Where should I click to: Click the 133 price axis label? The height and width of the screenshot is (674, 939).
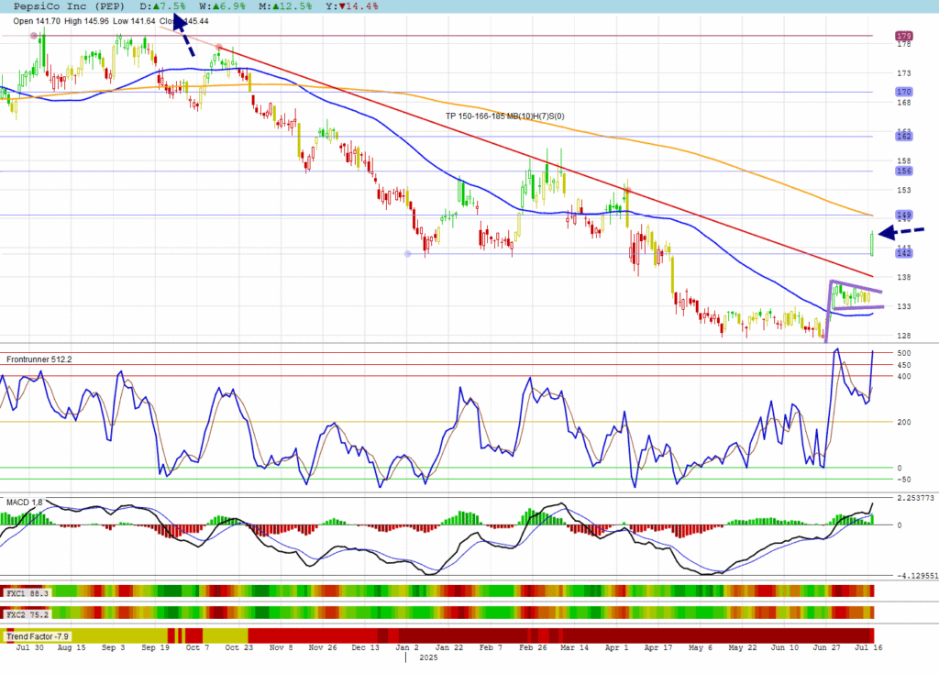(x=903, y=306)
